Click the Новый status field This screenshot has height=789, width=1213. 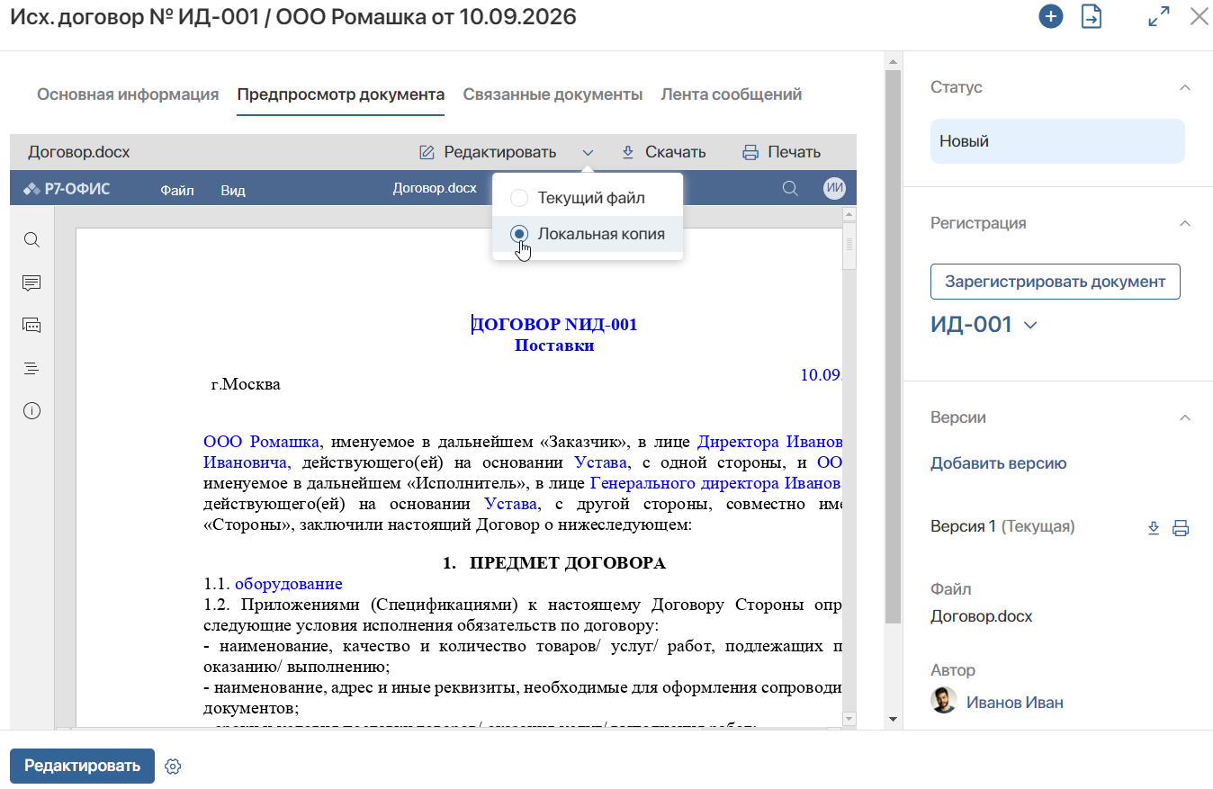[x=1057, y=141]
